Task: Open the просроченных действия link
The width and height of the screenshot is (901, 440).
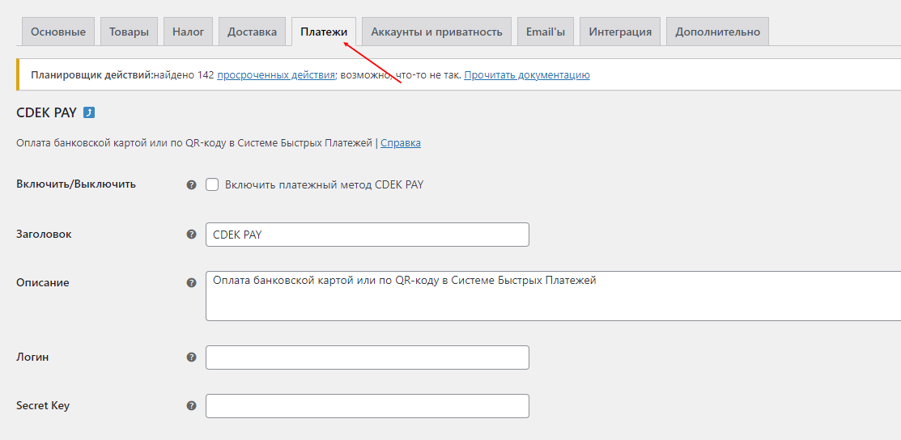Action: [x=276, y=74]
